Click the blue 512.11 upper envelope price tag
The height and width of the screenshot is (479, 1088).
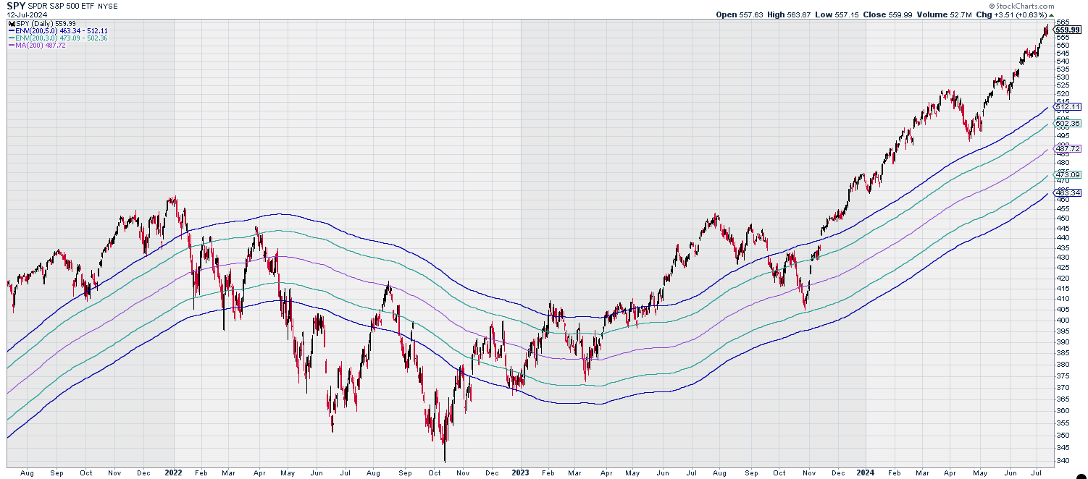pos(1068,106)
